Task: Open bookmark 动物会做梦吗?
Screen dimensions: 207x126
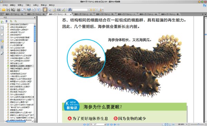Action: (16, 35)
